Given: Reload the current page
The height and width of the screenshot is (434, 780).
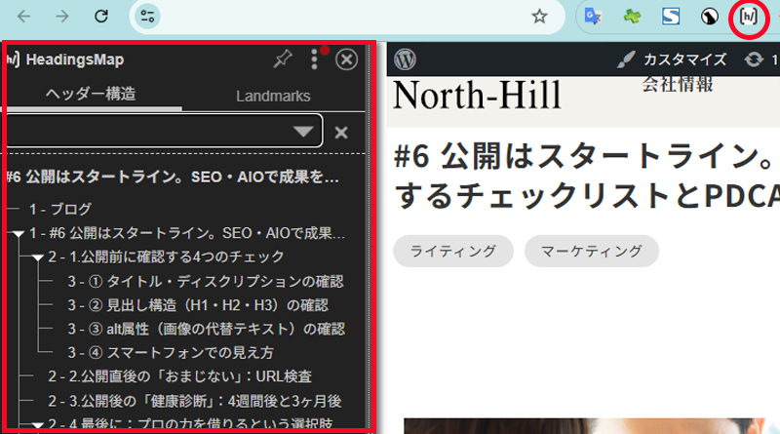Looking at the screenshot, I should pos(101,17).
